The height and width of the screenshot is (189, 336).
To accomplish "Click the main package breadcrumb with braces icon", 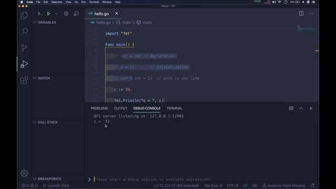I will coord(123,23).
